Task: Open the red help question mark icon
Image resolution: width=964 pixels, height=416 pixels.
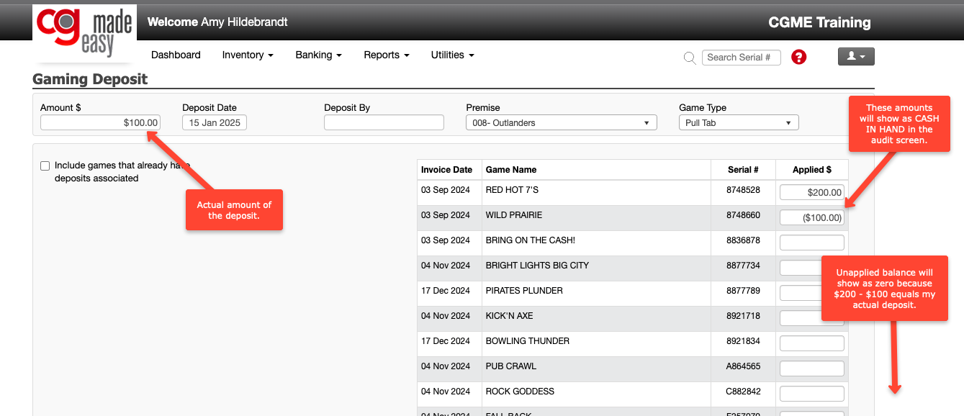Action: tap(798, 57)
